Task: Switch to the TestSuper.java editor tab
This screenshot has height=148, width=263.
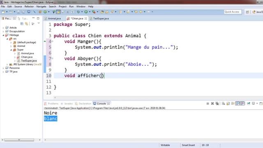Action: 99,18
